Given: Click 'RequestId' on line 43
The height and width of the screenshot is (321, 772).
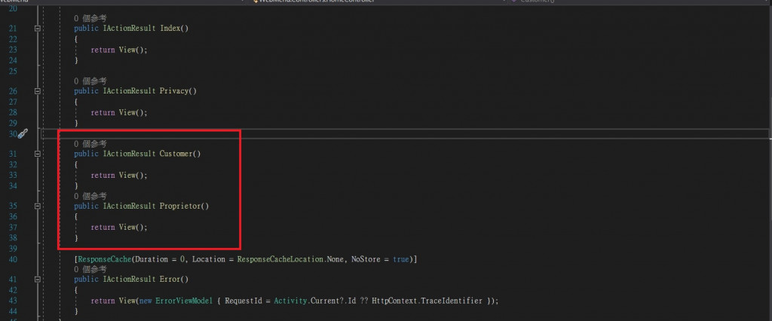Looking at the screenshot, I should [243, 301].
